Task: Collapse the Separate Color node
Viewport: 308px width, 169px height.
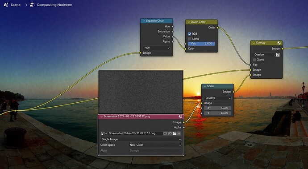Action: [144, 21]
